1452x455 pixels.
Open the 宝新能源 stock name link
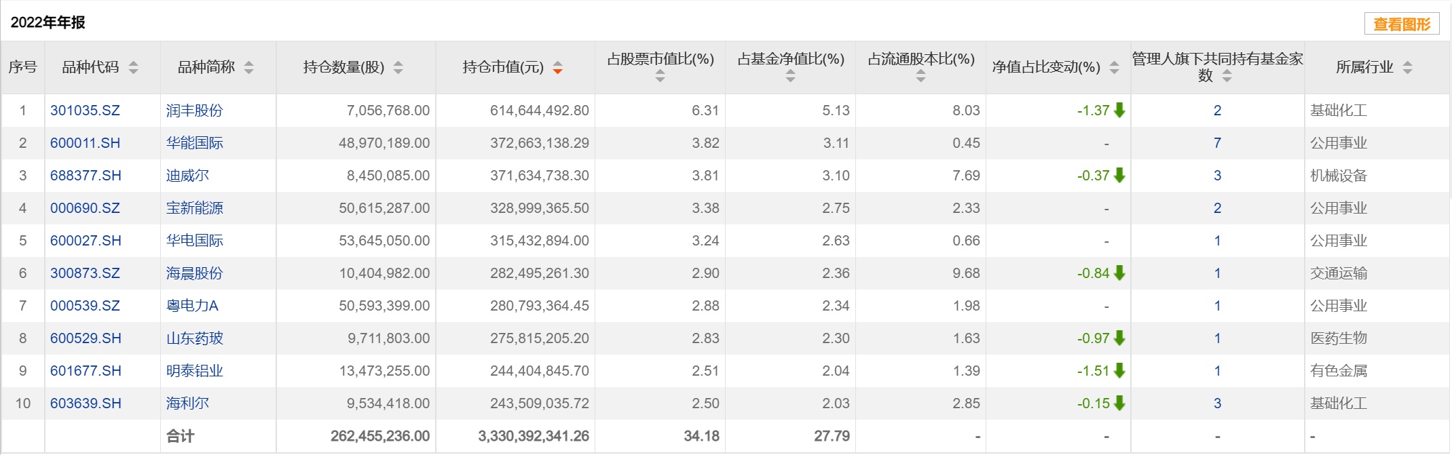[195, 208]
